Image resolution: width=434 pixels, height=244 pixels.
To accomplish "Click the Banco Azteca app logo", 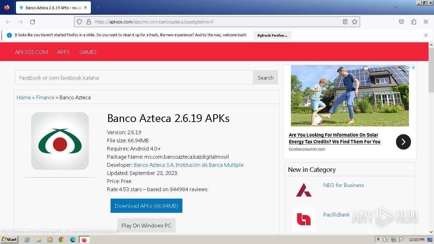I will 60,141.
